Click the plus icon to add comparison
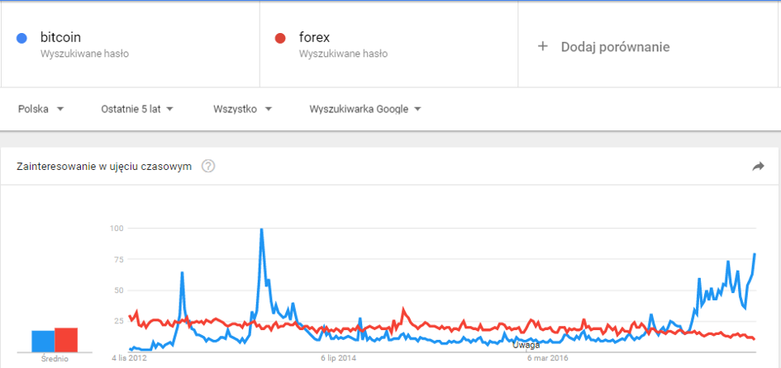Image resolution: width=781 pixels, height=368 pixels. pyautogui.click(x=543, y=46)
